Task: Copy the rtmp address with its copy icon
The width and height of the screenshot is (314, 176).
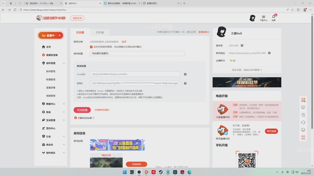Action: pos(185,74)
